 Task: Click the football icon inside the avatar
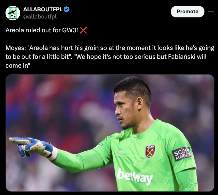point(13,16)
